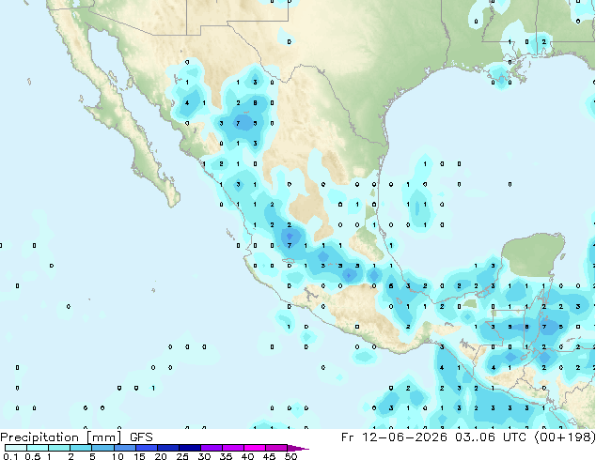Image resolution: width=596 pixels, height=460 pixels.
Task: Click the 20–25 mm legend swatch
Action: pos(167,448)
